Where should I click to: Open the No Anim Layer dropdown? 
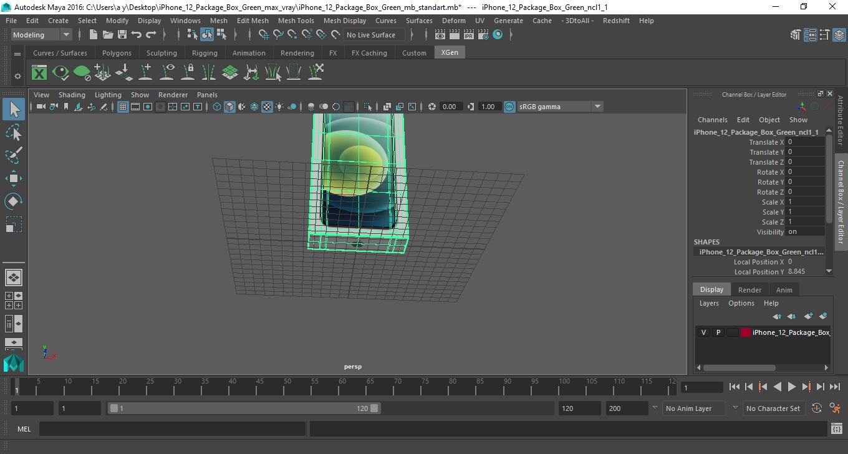click(x=693, y=408)
